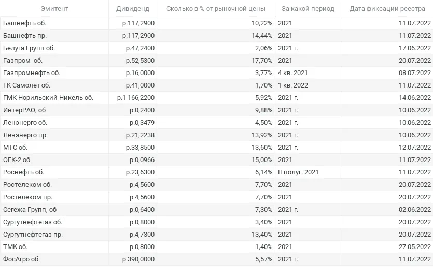Click the р.390,0000 dividend cell
The width and height of the screenshot is (433, 277).
138,259
